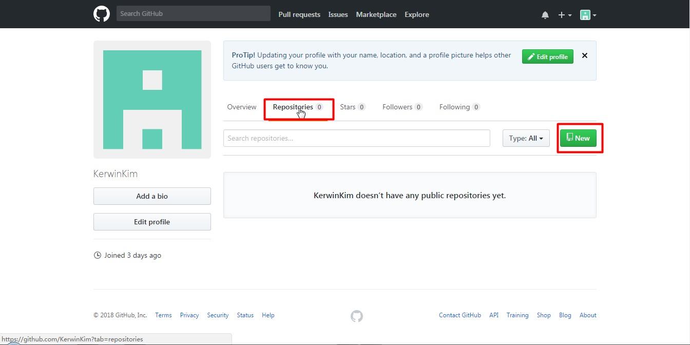Open the Privacy footer link
690x345 pixels.
(x=189, y=315)
